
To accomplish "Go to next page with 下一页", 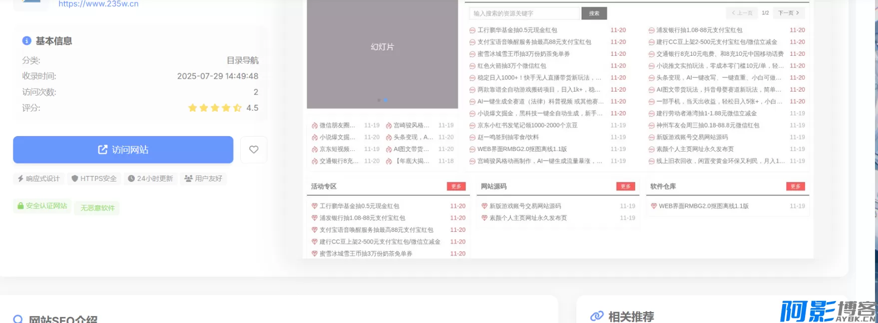I will pos(788,13).
